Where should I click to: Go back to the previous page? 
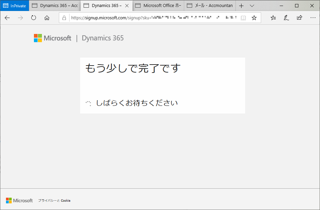point(7,18)
